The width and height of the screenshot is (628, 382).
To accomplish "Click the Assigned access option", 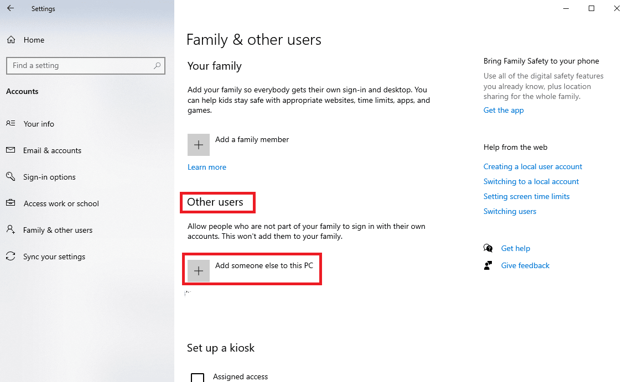I will (x=240, y=377).
